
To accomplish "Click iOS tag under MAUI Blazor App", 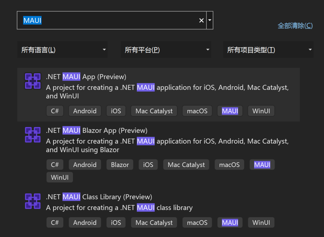I will pos(148,165).
